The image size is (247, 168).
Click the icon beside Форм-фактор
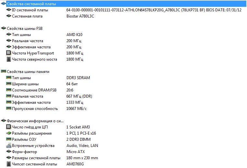[x=9, y=151]
